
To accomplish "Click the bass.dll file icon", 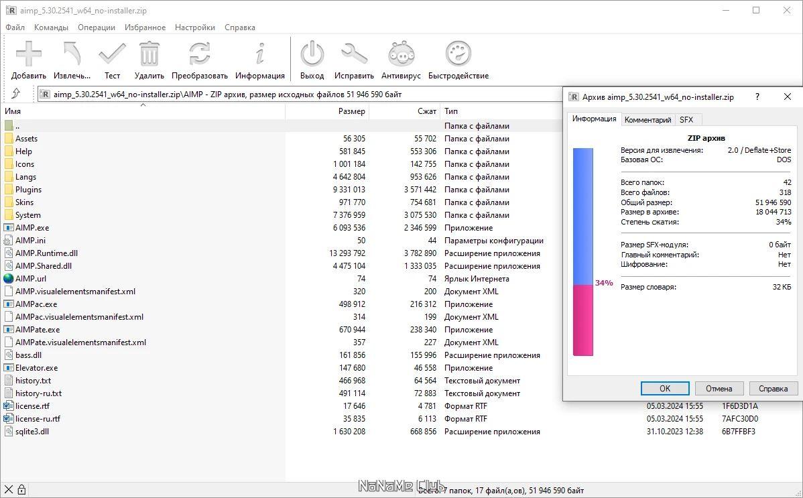I will 8,355.
